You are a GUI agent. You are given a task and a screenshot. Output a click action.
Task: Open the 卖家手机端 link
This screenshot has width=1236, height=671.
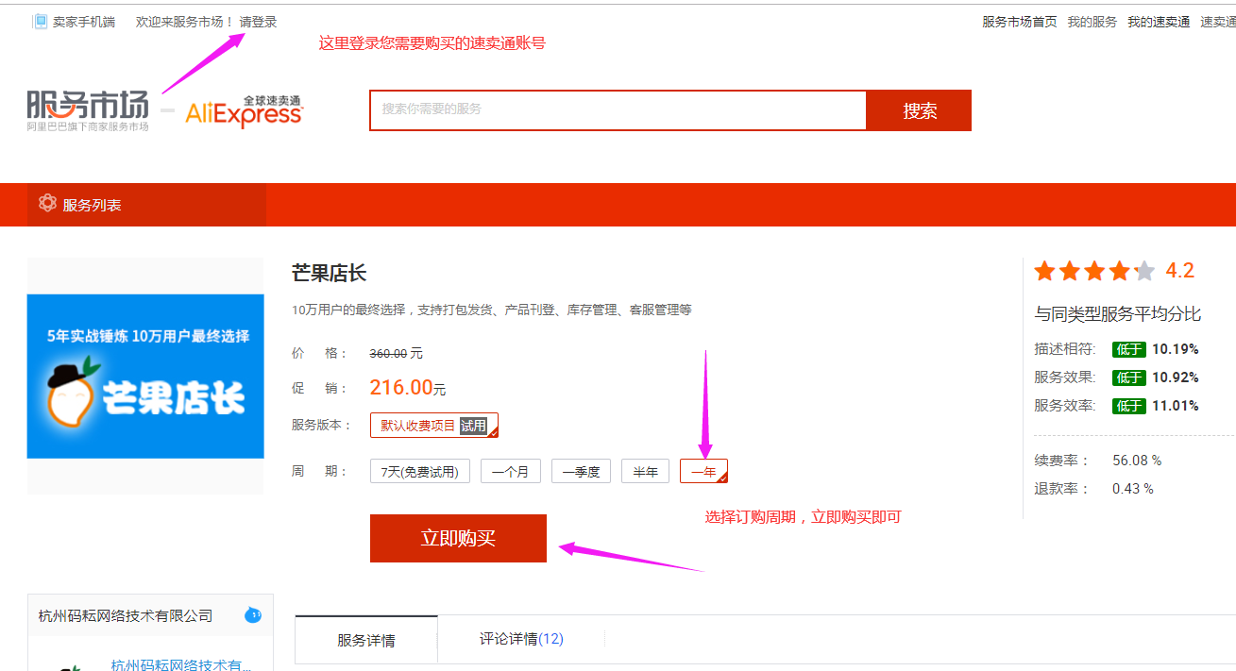84,22
